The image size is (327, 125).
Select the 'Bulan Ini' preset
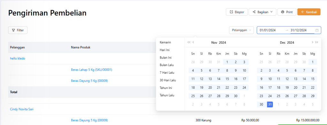(166, 57)
